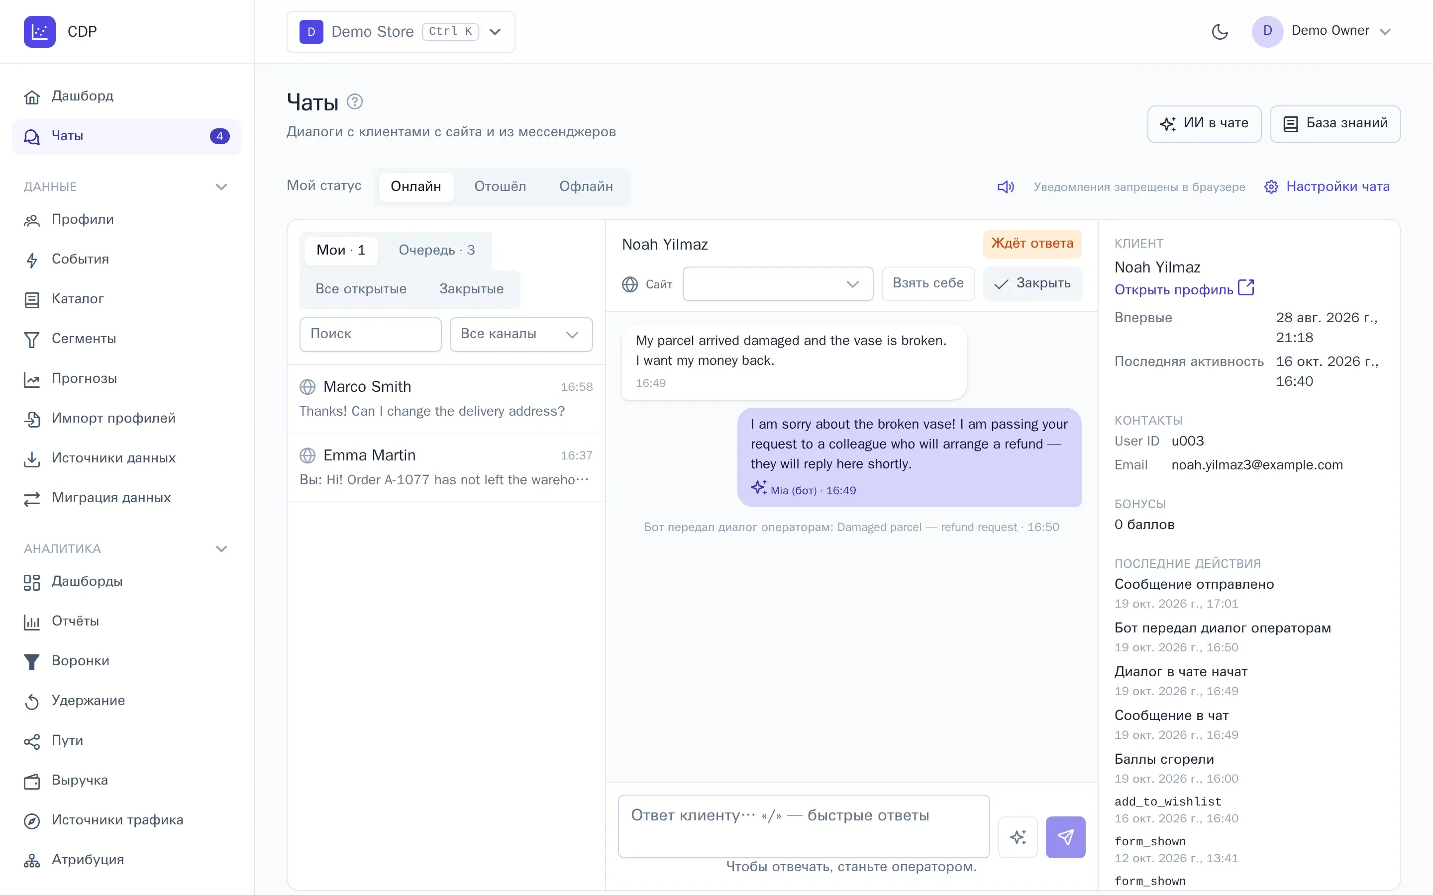Open Сегменты in the sidebar

tap(127, 339)
